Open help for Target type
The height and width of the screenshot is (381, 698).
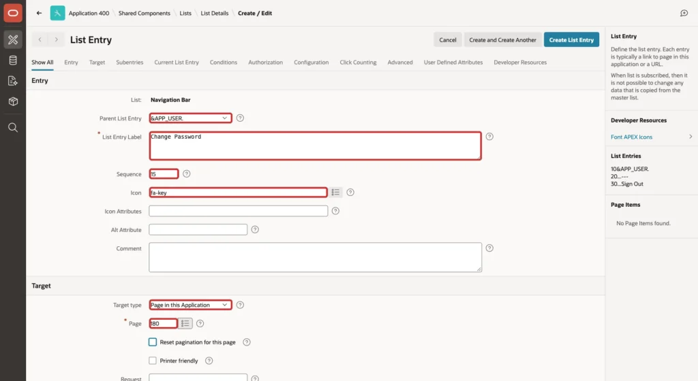[240, 305]
